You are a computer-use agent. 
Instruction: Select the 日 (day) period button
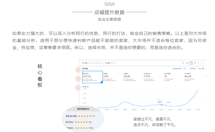click(x=183, y=63)
